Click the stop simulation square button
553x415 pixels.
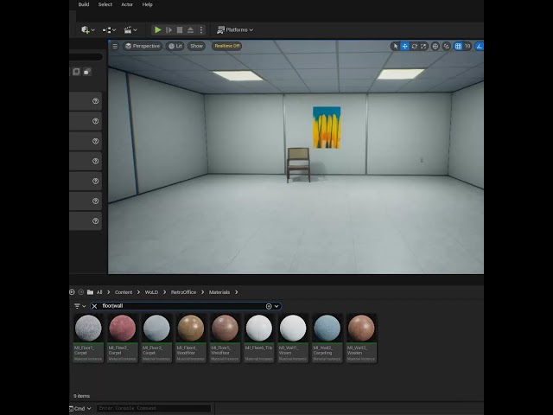[180, 30]
